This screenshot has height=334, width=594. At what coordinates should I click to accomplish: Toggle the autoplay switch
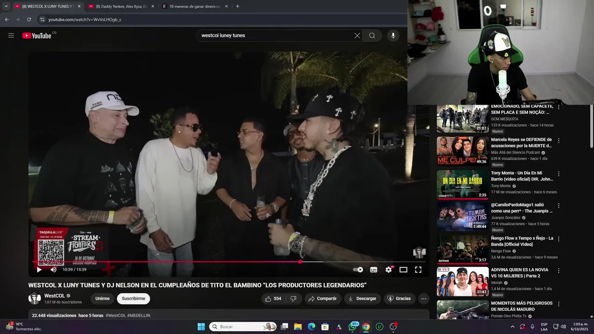[358, 270]
